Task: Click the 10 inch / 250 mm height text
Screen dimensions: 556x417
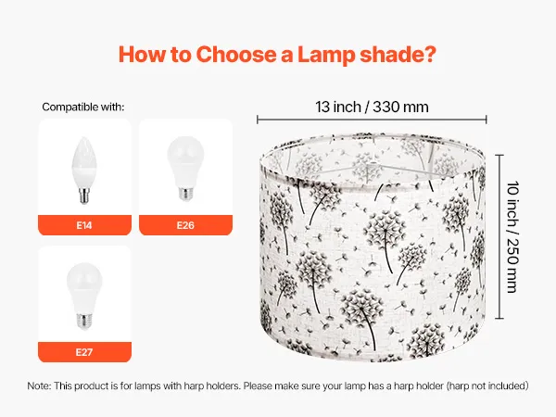Action: click(512, 237)
